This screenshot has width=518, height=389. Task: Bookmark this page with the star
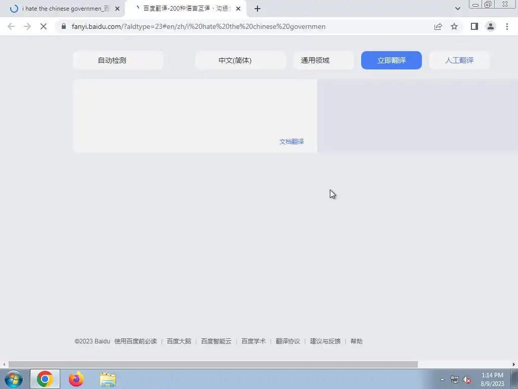pos(454,26)
